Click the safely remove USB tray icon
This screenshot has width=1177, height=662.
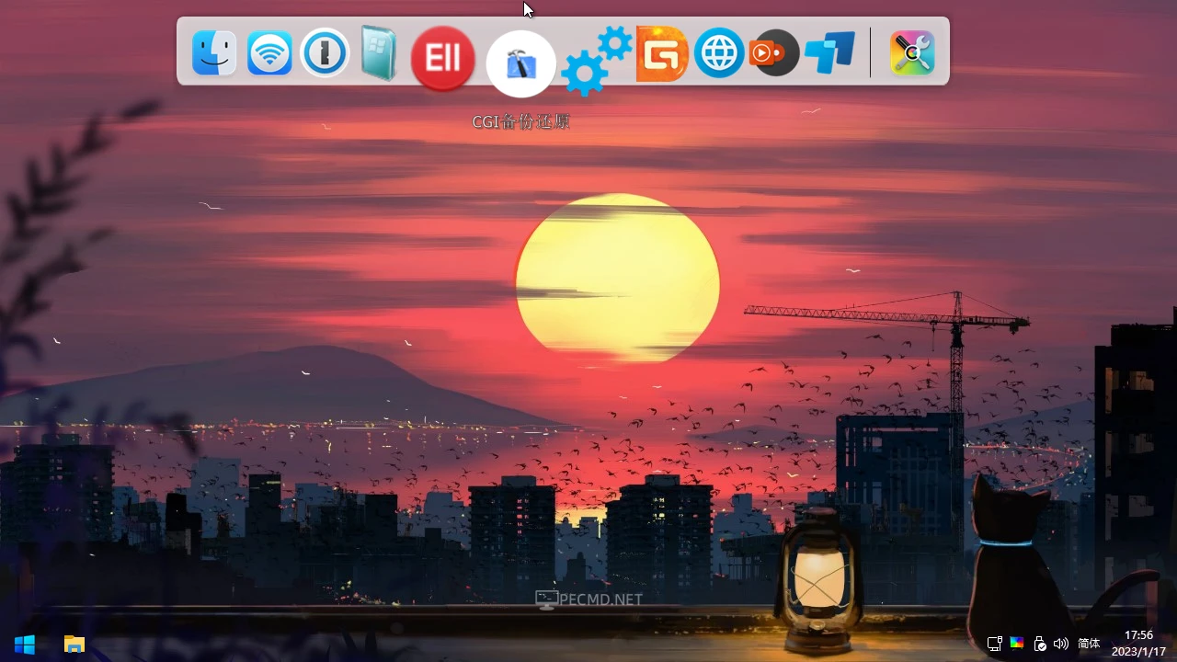pyautogui.click(x=1039, y=644)
